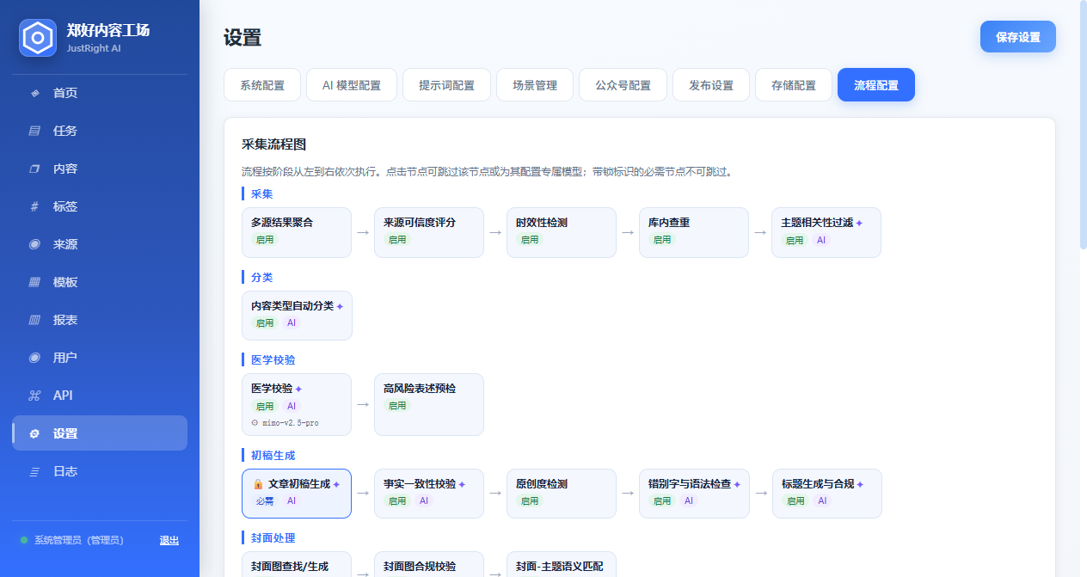The height and width of the screenshot is (577, 1087).
Task: Click the 文章初稿生成 required node
Action: tap(297, 494)
